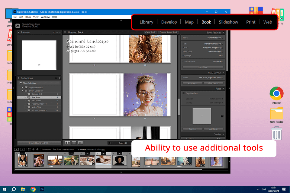Set preview zoom to 1:1
This screenshot has width=290, height=193.
point(57,32)
